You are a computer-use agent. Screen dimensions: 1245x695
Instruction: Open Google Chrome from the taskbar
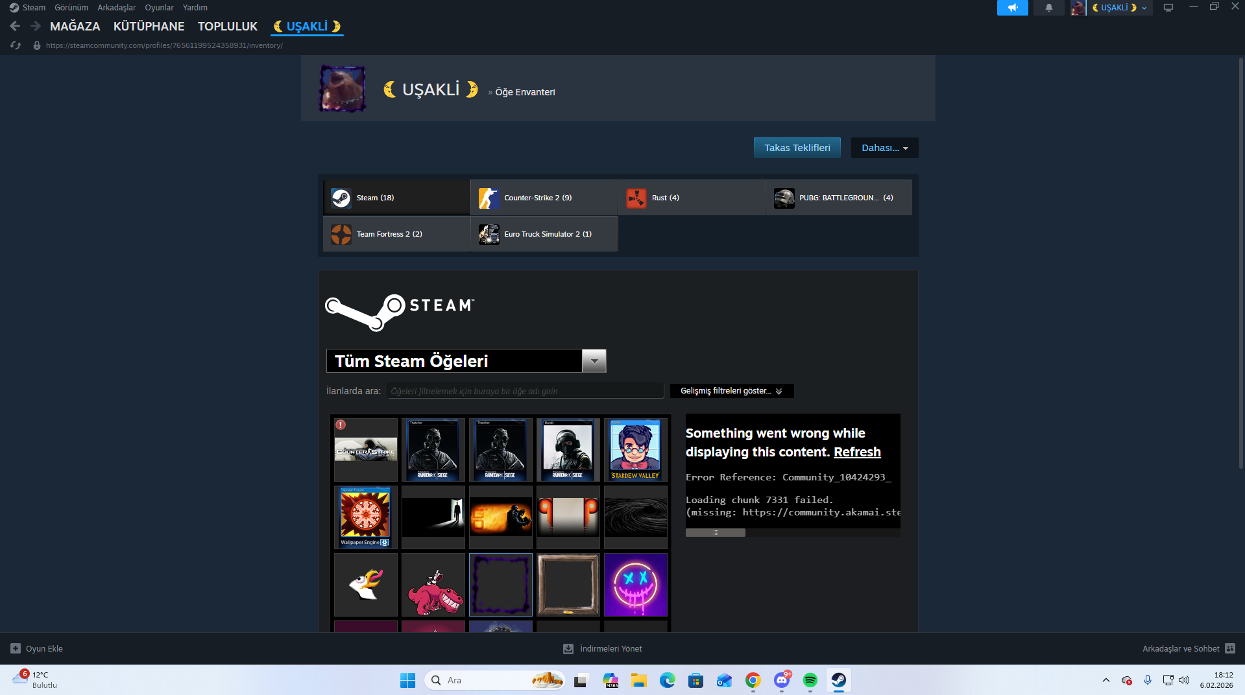click(753, 680)
